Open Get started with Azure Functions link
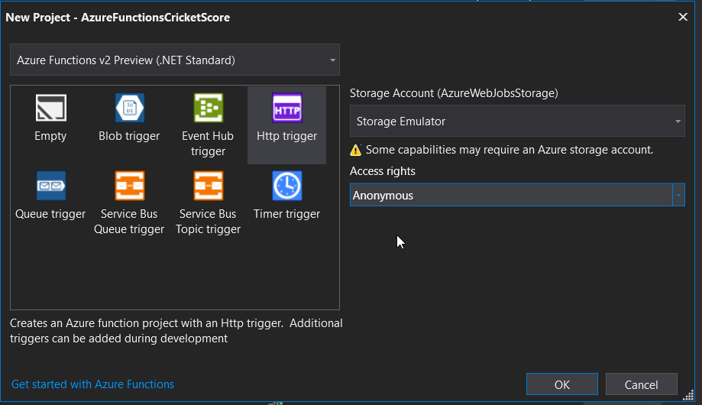Image resolution: width=702 pixels, height=405 pixels. pos(93,384)
